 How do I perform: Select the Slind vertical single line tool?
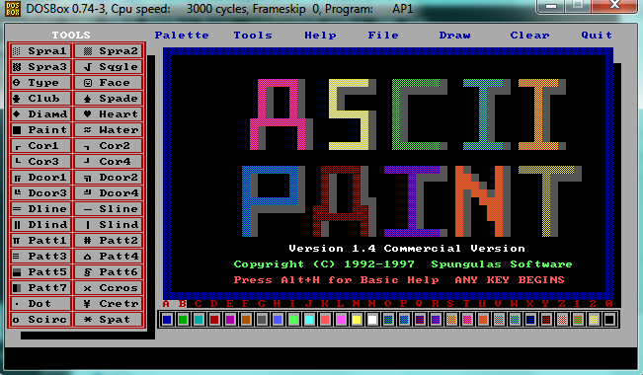click(109, 225)
